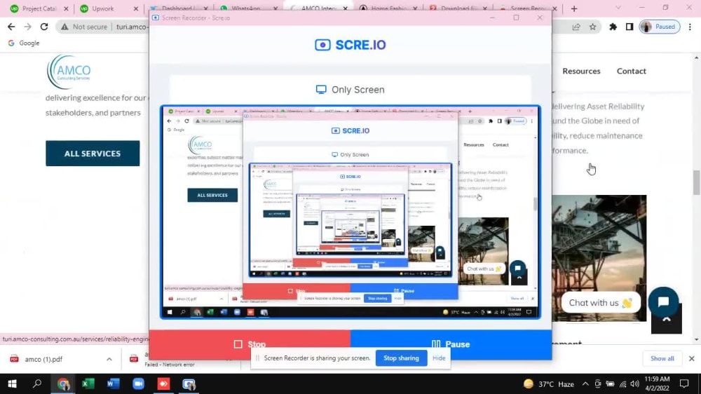Click the volume speaker tray icon
The width and height of the screenshot is (701, 394).
point(635,384)
